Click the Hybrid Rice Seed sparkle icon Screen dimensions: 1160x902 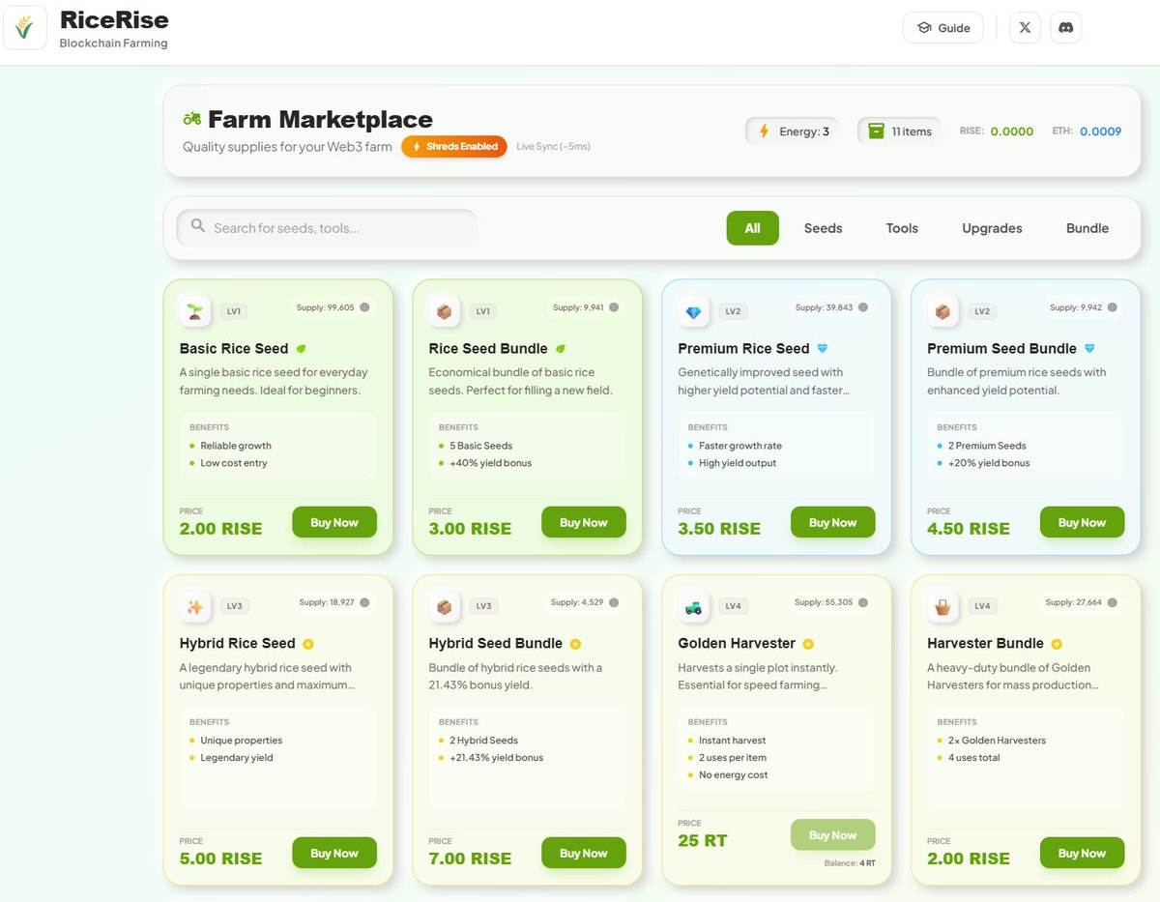pos(195,606)
